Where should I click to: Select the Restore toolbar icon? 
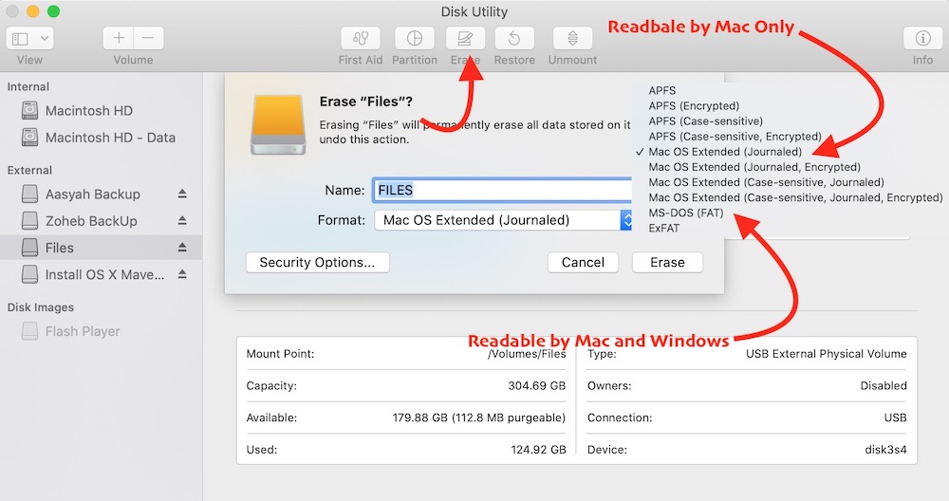coord(514,39)
